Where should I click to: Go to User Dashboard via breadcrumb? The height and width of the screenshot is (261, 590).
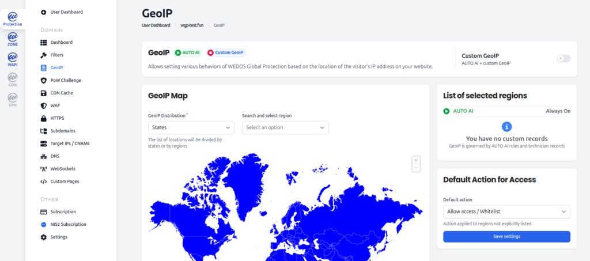[x=156, y=25]
